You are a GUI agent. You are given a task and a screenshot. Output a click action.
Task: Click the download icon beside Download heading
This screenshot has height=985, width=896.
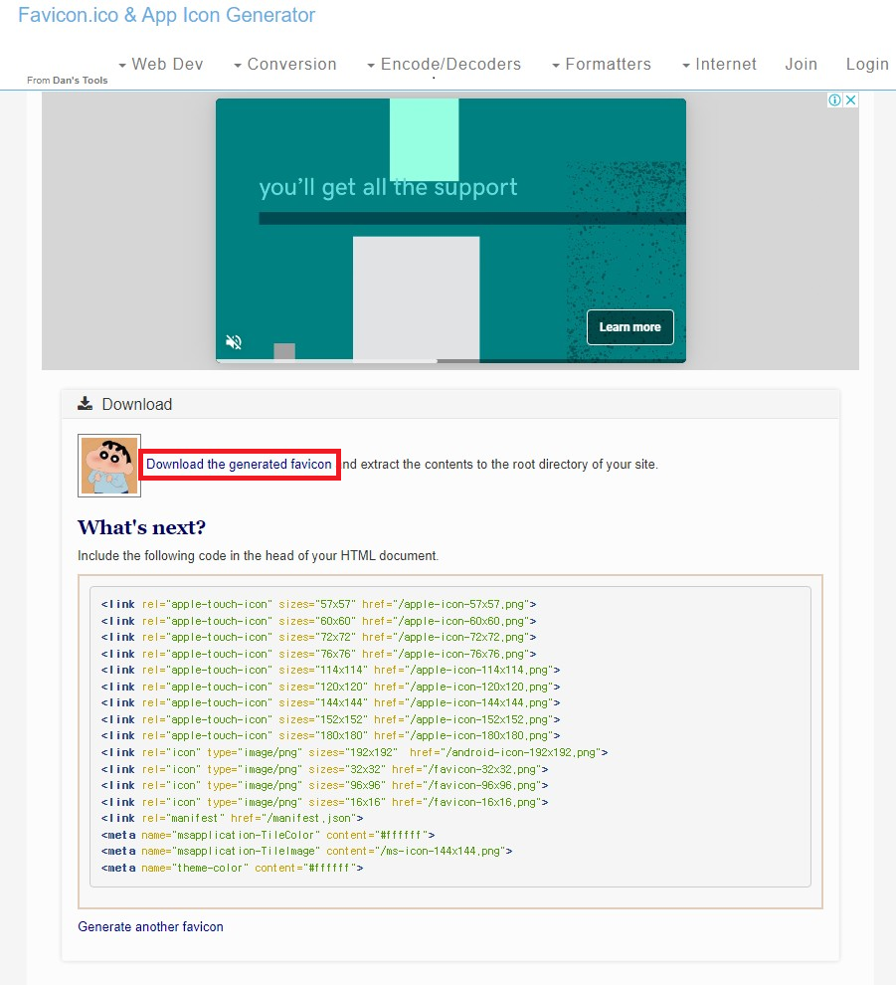85,403
